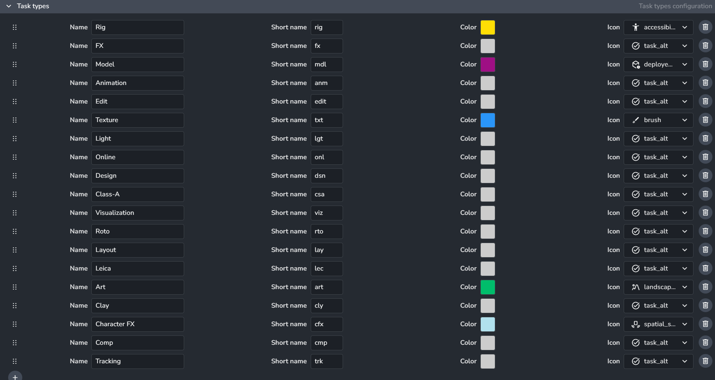Click the trash icon for Layout row
This screenshot has height=380, width=715.
pyautogui.click(x=705, y=250)
